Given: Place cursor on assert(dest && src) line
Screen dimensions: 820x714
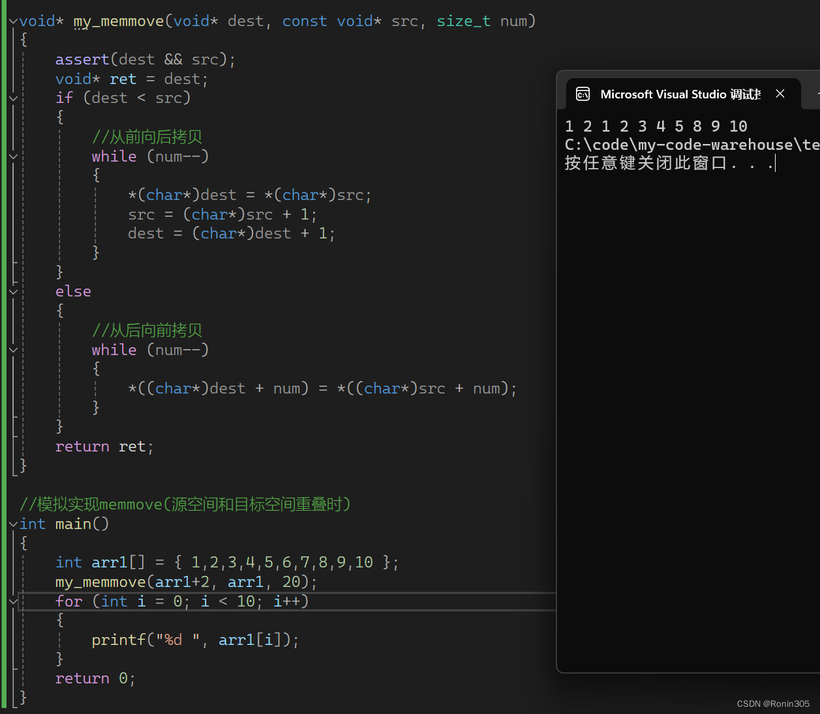Looking at the screenshot, I should pyautogui.click(x=145, y=60).
